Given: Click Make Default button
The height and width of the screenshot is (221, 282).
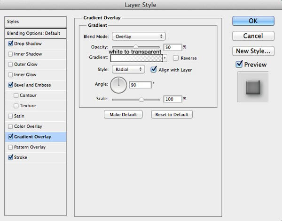Looking at the screenshot, I should coord(123,115).
